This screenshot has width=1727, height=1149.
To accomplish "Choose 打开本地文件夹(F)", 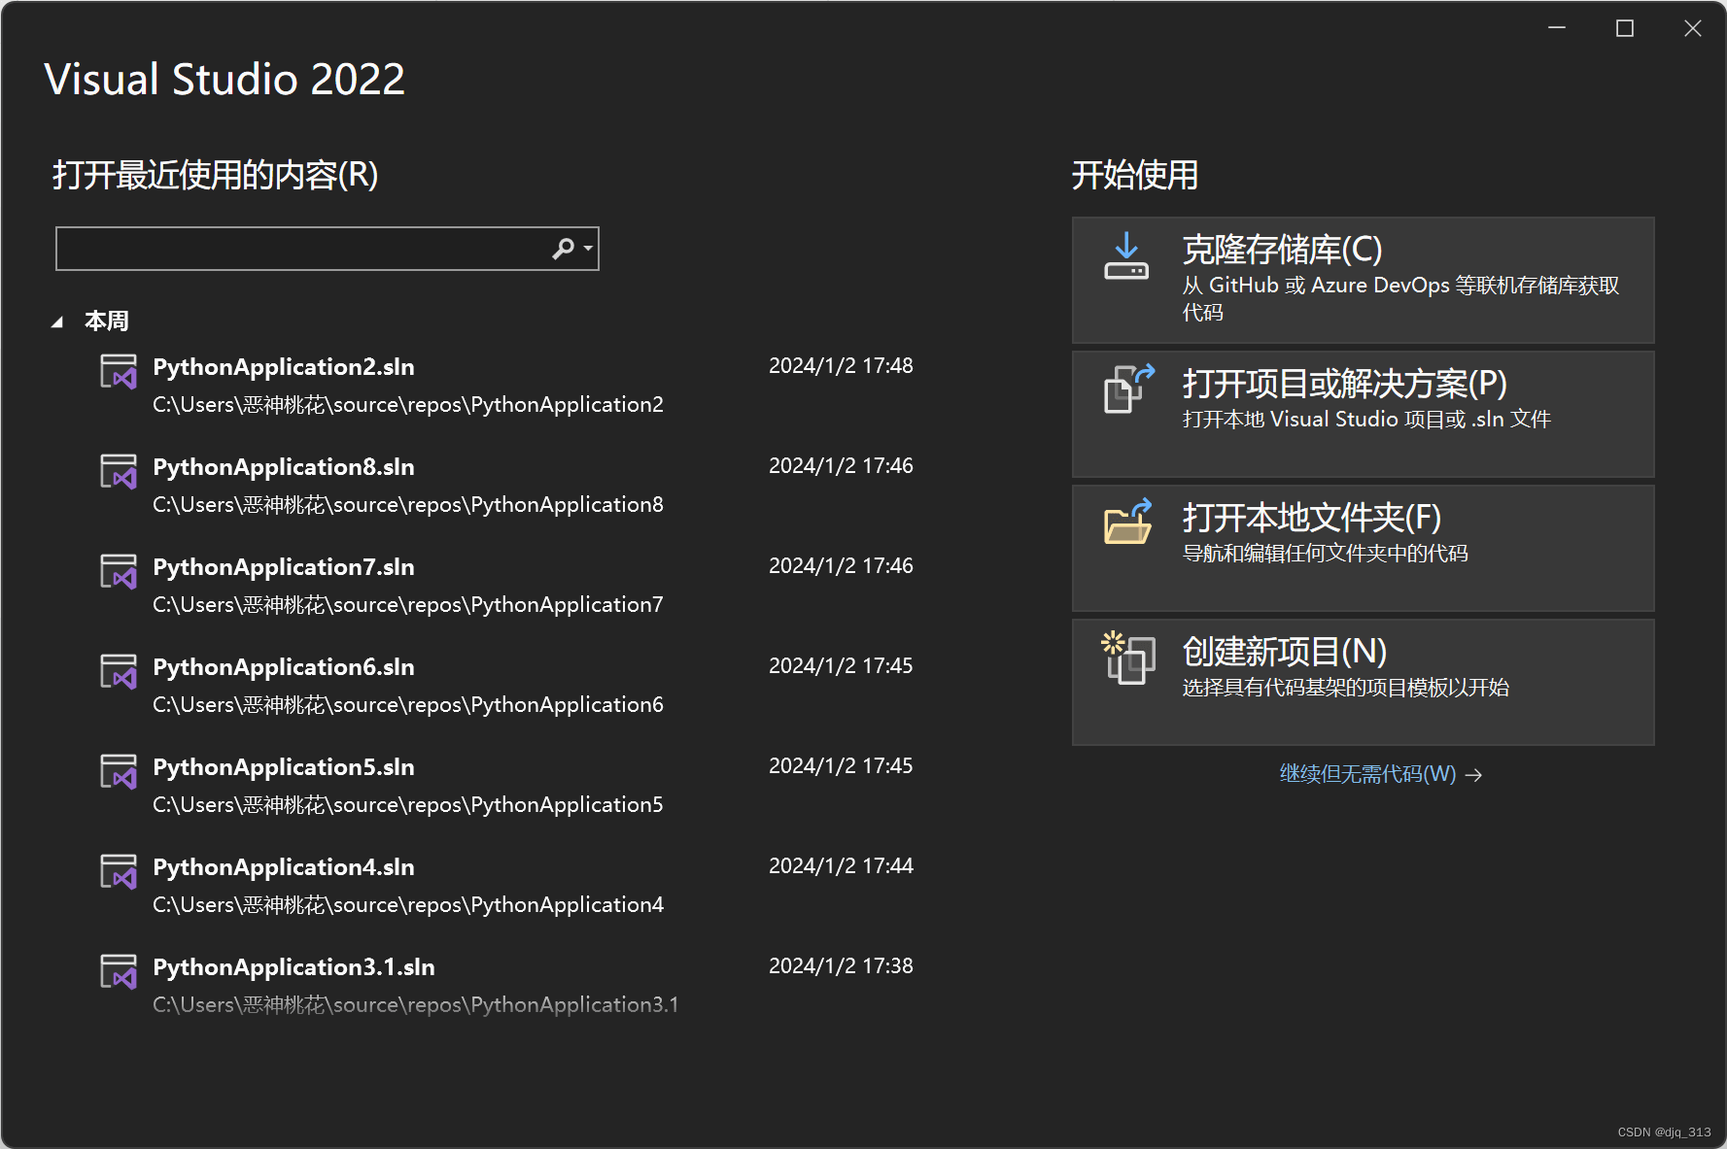I will tap(1363, 548).
